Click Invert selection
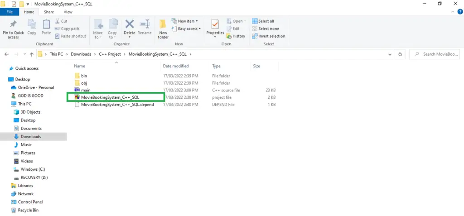Viewport: 464px width, 216px height. [269, 36]
